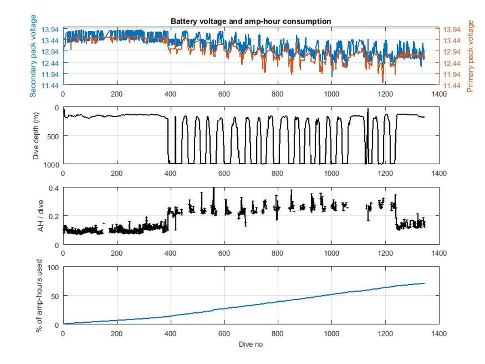Select the end of the blue amp-hours used line

click(x=424, y=283)
